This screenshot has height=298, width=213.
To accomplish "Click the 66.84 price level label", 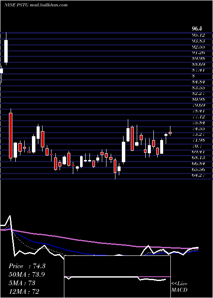I will click(x=198, y=163).
